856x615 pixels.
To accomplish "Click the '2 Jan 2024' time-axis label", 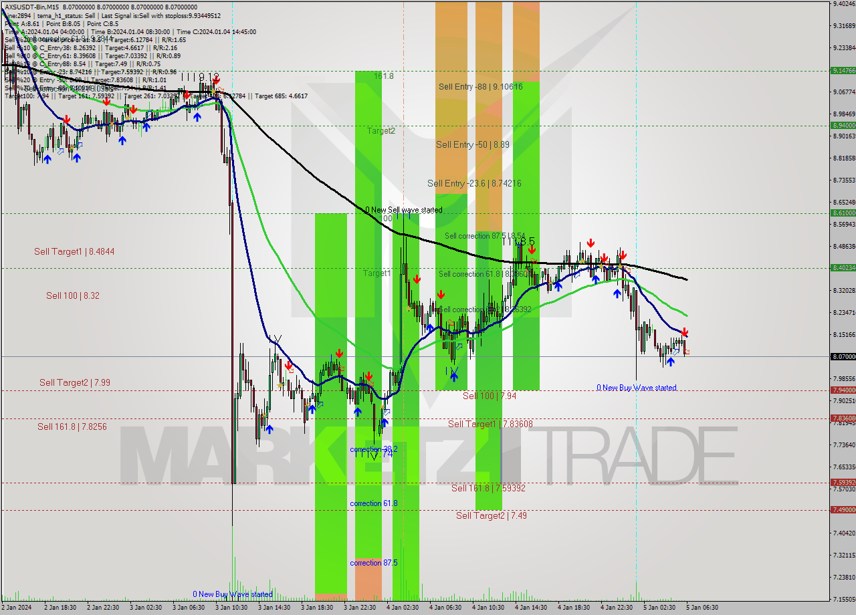I will [x=15, y=608].
